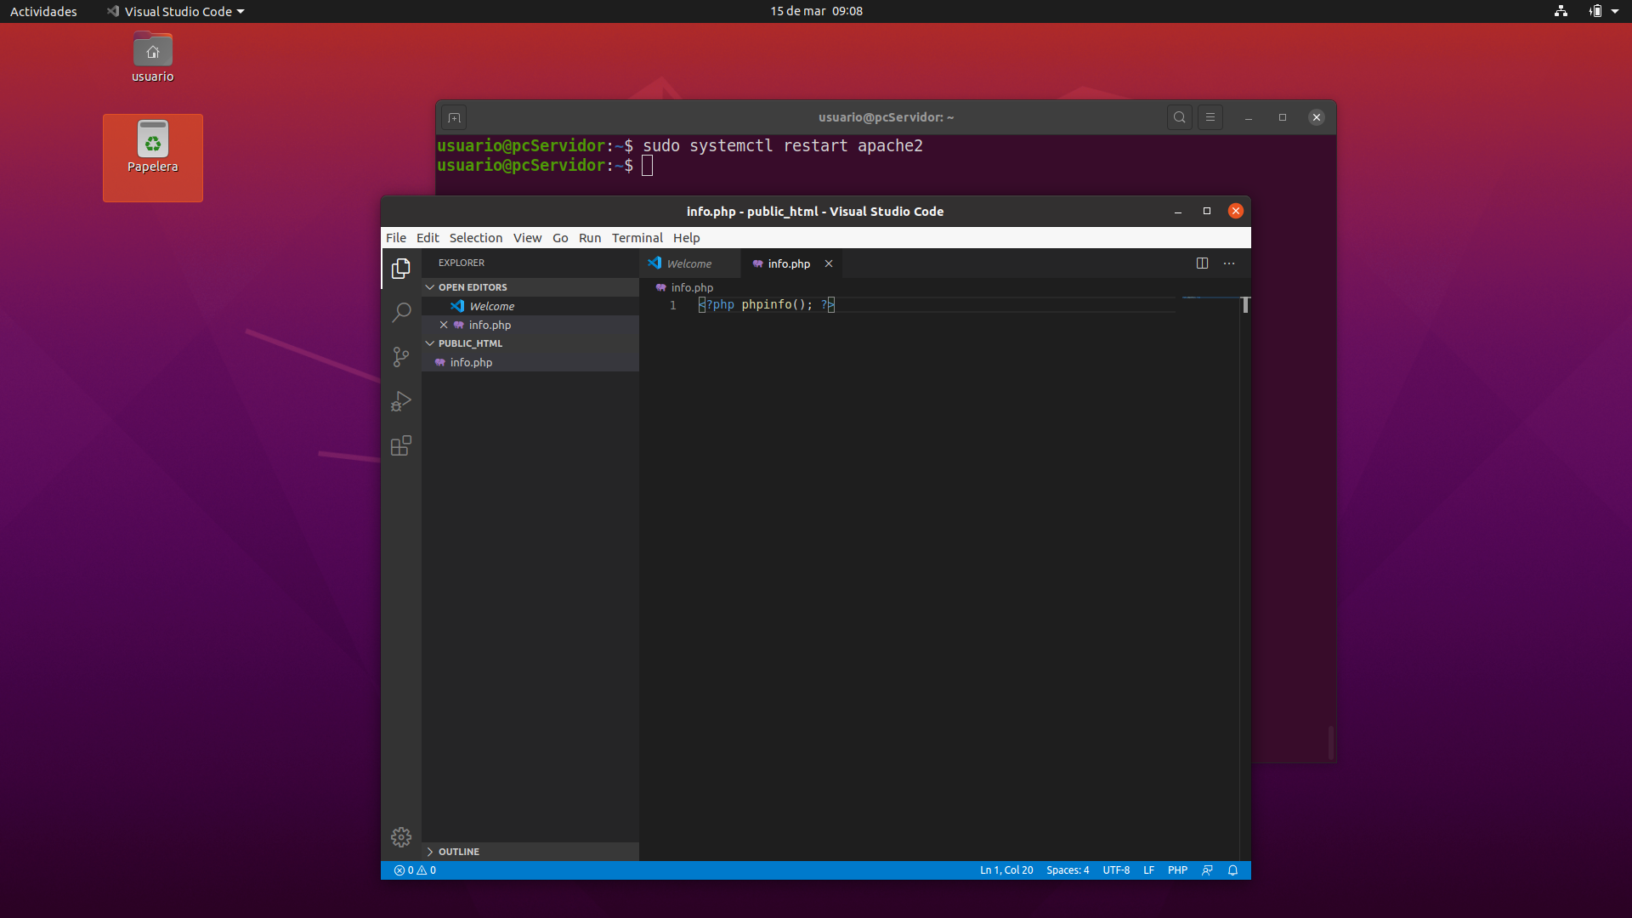Click the terminal window scrollbar
Viewport: 1632px width, 918px height.
[1331, 743]
